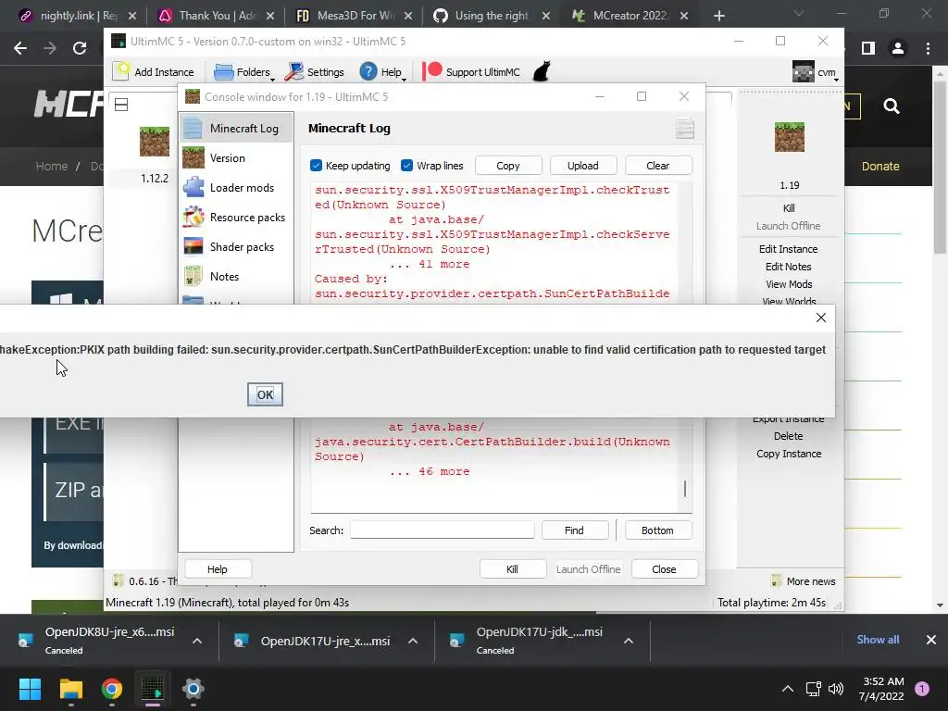The image size is (948, 711).
Task: Open a new browser tab
Action: click(x=718, y=16)
